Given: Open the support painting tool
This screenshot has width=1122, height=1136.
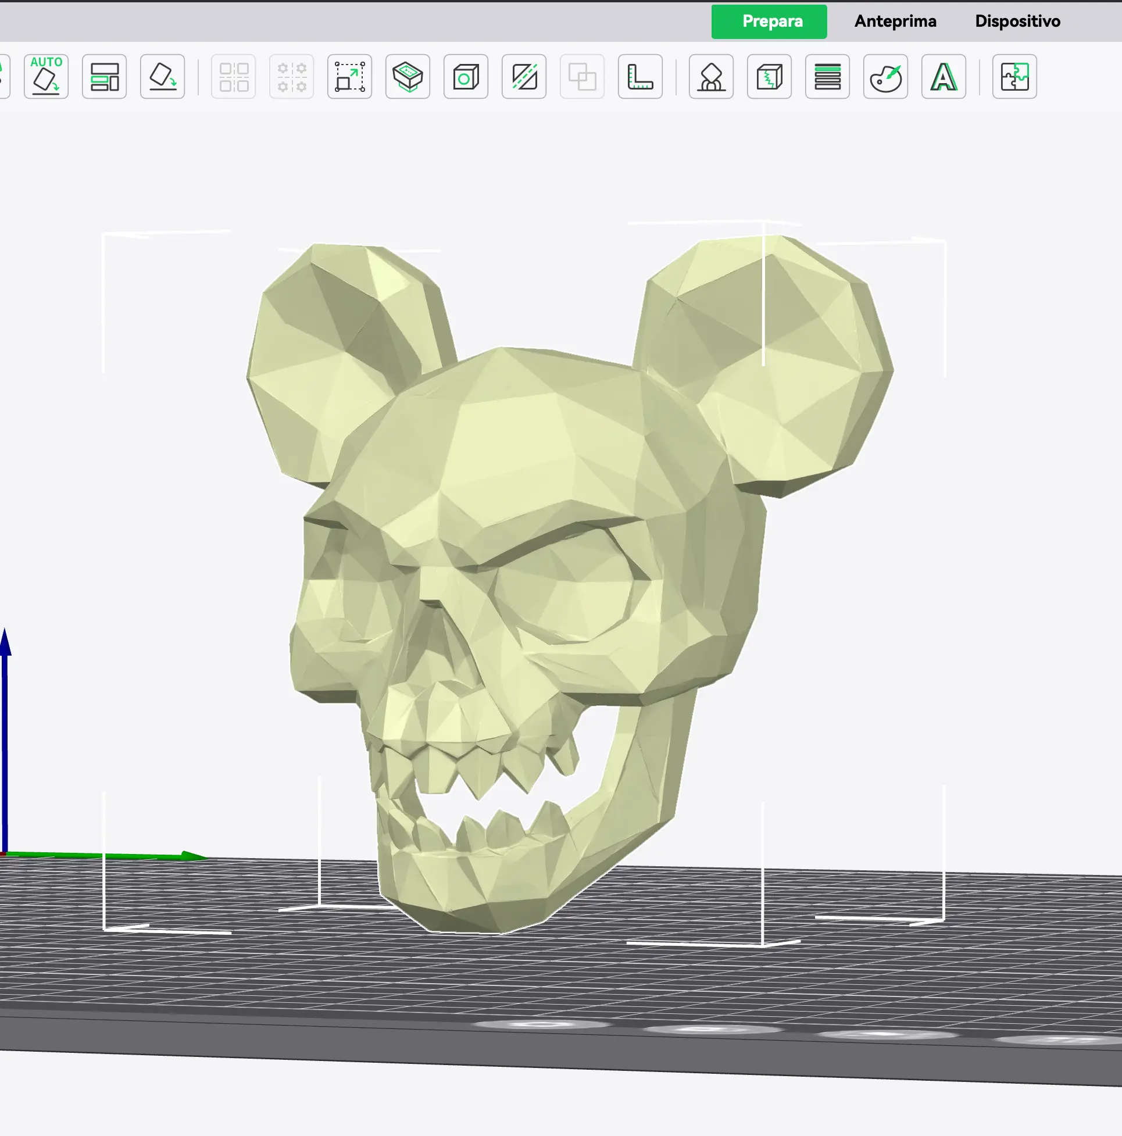Looking at the screenshot, I should pyautogui.click(x=712, y=76).
